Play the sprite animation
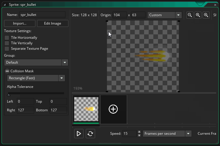The width and height of the screenshot is (220, 146). [x=79, y=134]
